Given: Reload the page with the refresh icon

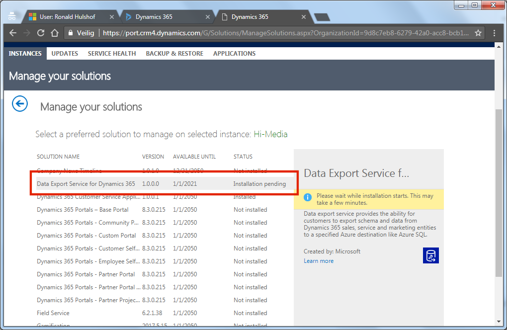Looking at the screenshot, I should click(x=41, y=33).
